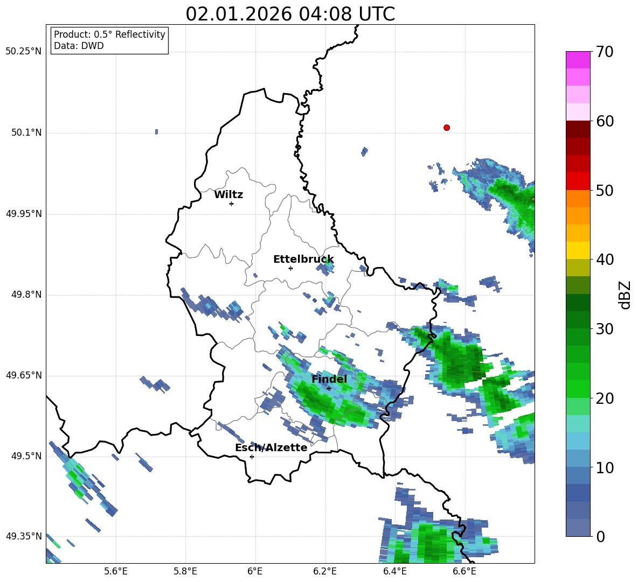The height and width of the screenshot is (582, 638).
Task: Click the dark red colorbar segment below 60
Action: (x=578, y=129)
